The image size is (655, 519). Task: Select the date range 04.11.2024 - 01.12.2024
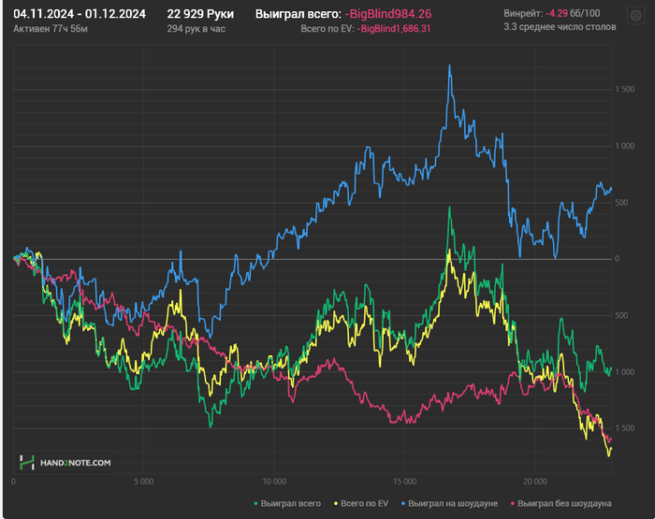tap(80, 14)
